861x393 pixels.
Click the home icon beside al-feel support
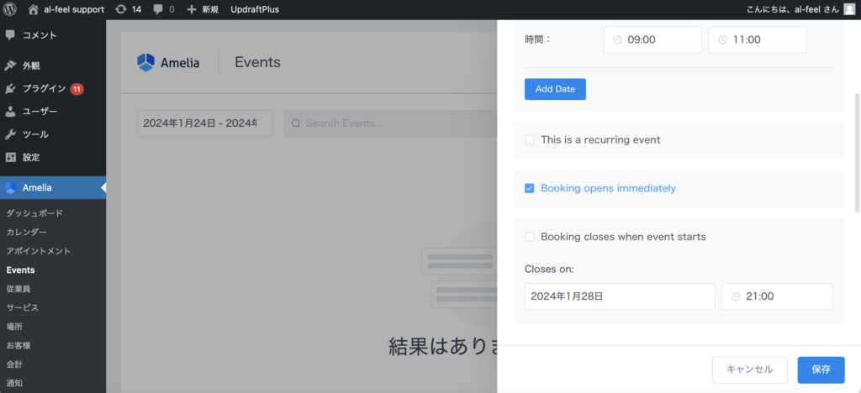[x=34, y=9]
